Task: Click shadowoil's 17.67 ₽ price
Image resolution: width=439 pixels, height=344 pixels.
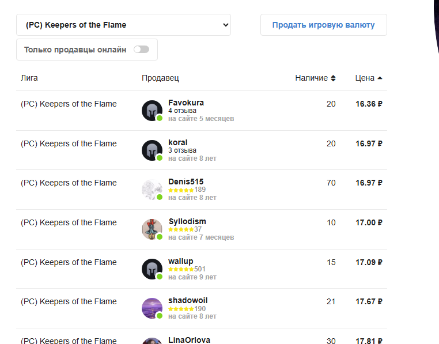Action: [x=369, y=301]
